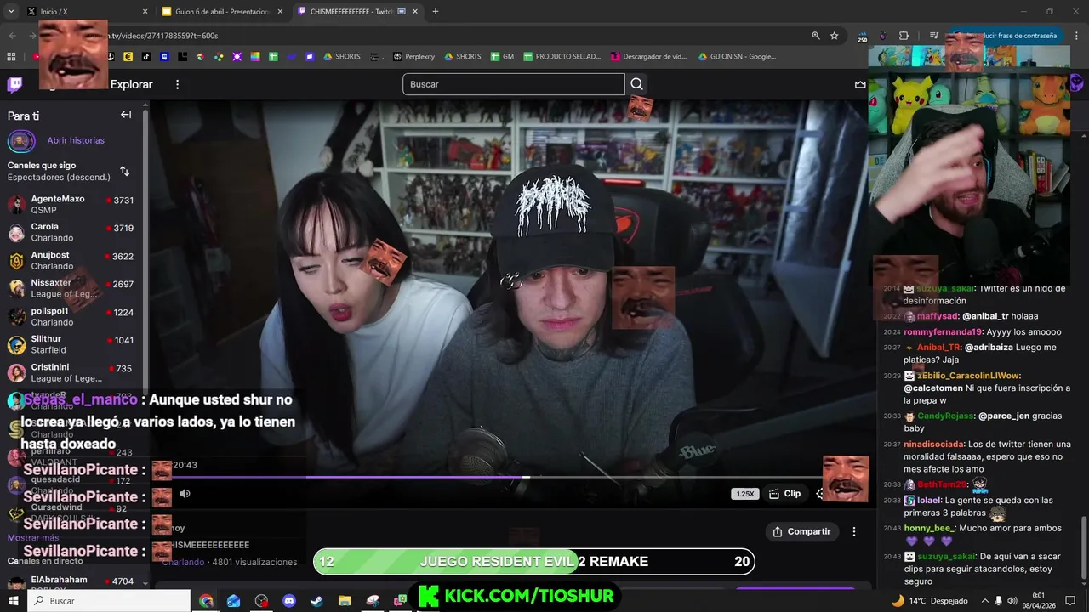Viewport: 1089px width, 612px height.
Task: Open the Explorar page
Action: point(131,84)
